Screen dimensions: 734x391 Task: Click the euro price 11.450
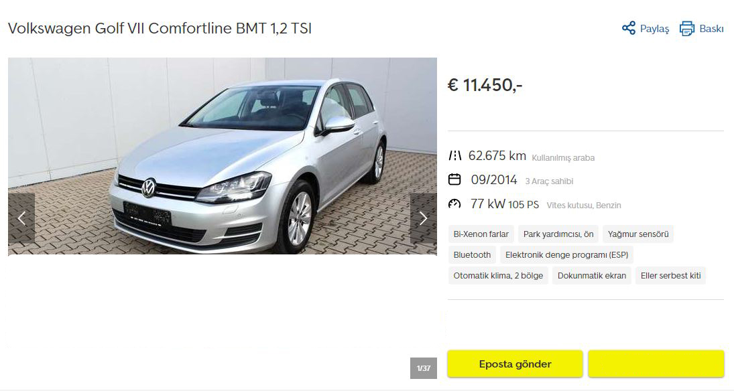[x=485, y=85]
